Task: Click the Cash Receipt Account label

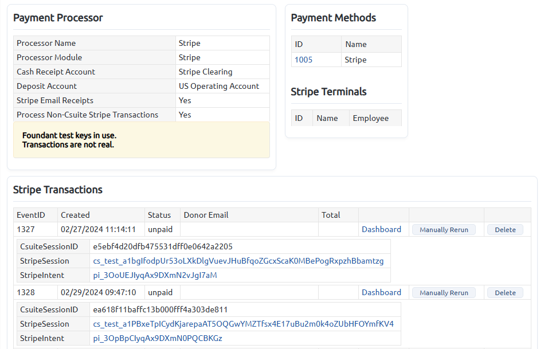Action: 56,72
